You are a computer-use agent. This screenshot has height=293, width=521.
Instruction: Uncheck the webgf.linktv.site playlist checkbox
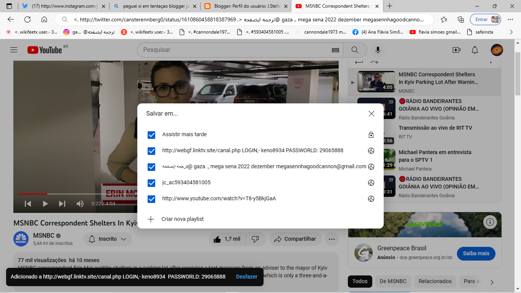(x=151, y=151)
